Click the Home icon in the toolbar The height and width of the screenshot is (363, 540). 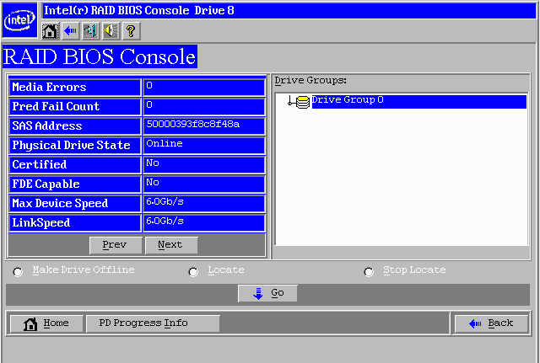[x=50, y=31]
